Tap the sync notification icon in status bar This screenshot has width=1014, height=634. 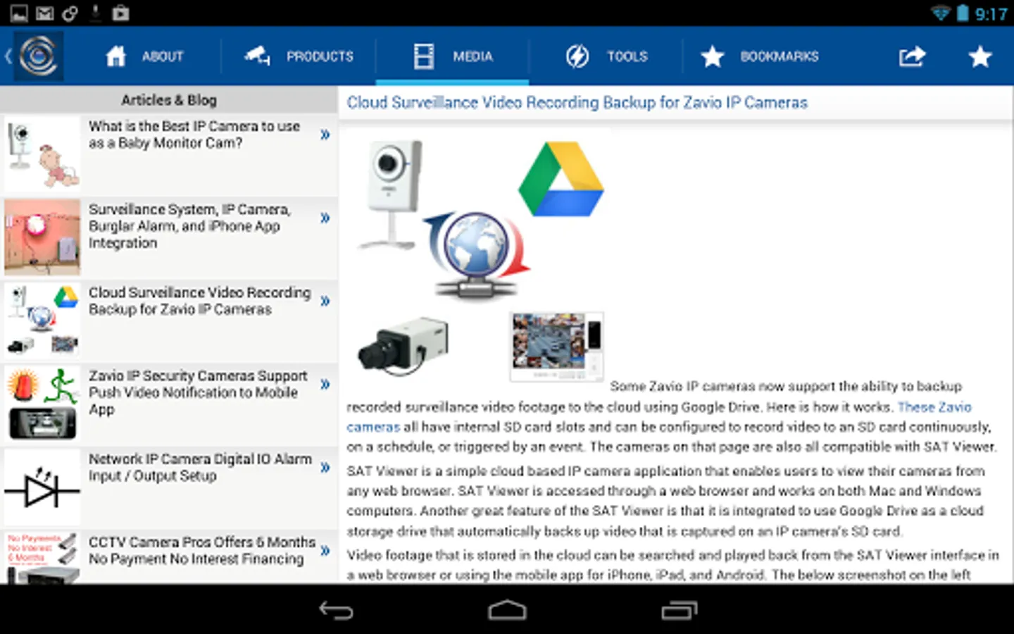coord(70,13)
